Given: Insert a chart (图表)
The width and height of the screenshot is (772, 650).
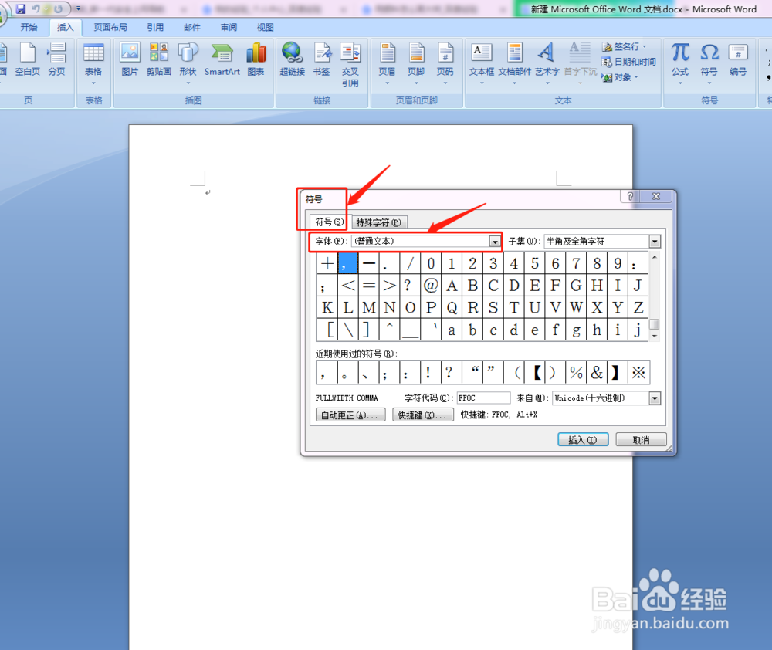Looking at the screenshot, I should [256, 59].
